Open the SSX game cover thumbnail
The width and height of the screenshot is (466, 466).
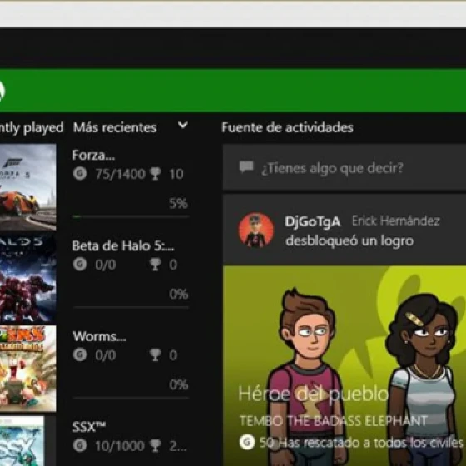coord(22,441)
